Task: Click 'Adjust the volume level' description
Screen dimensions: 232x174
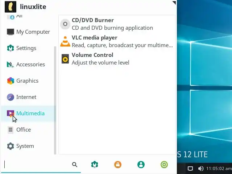Action: tap(100, 63)
